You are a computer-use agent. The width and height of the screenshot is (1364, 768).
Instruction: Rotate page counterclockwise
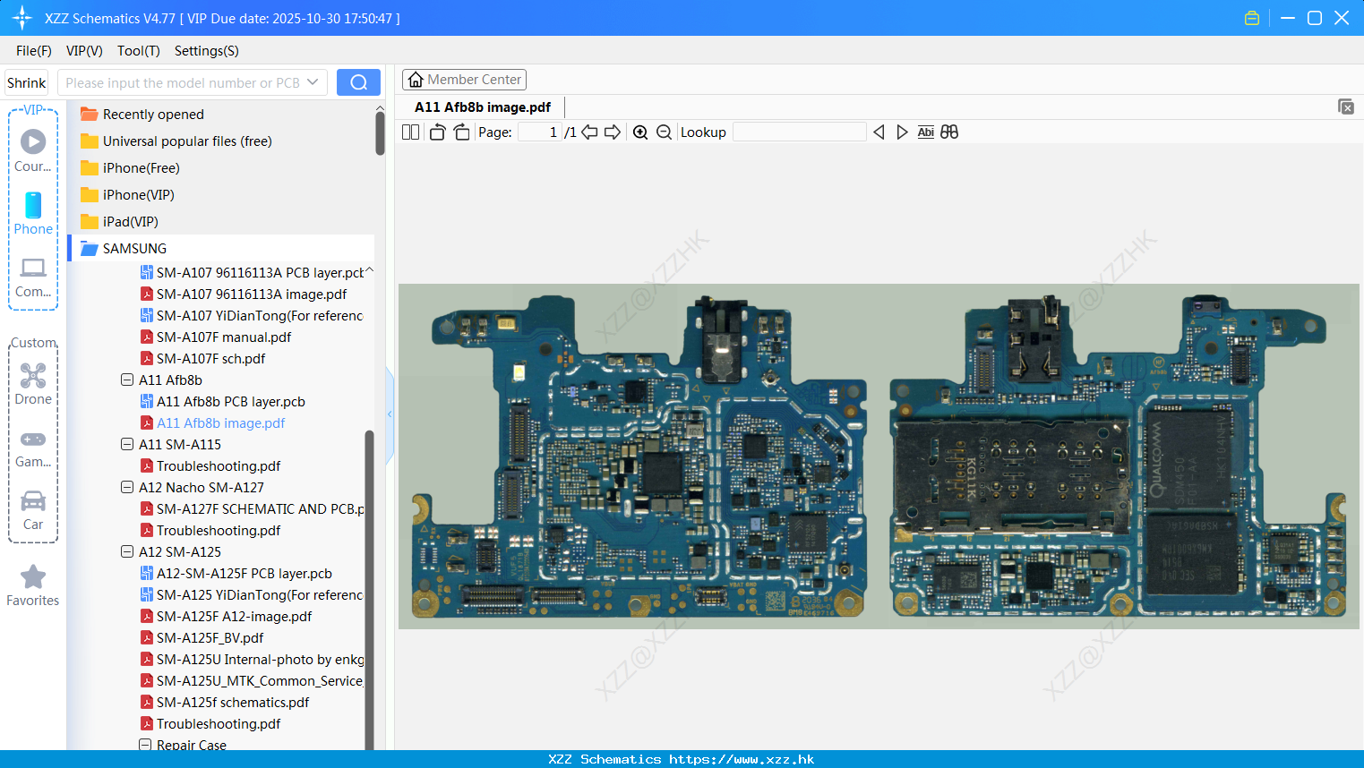tap(437, 132)
